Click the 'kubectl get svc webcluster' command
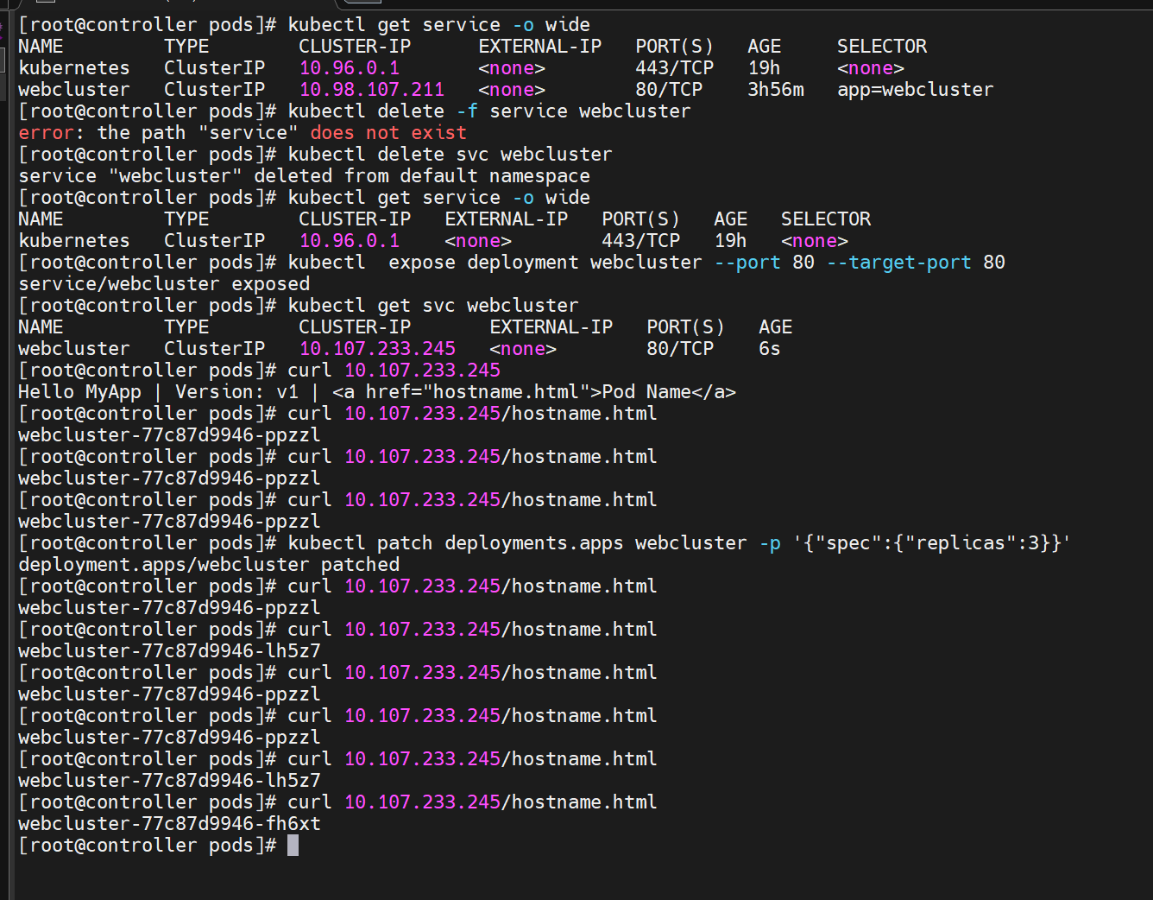The height and width of the screenshot is (900, 1153). coord(433,306)
